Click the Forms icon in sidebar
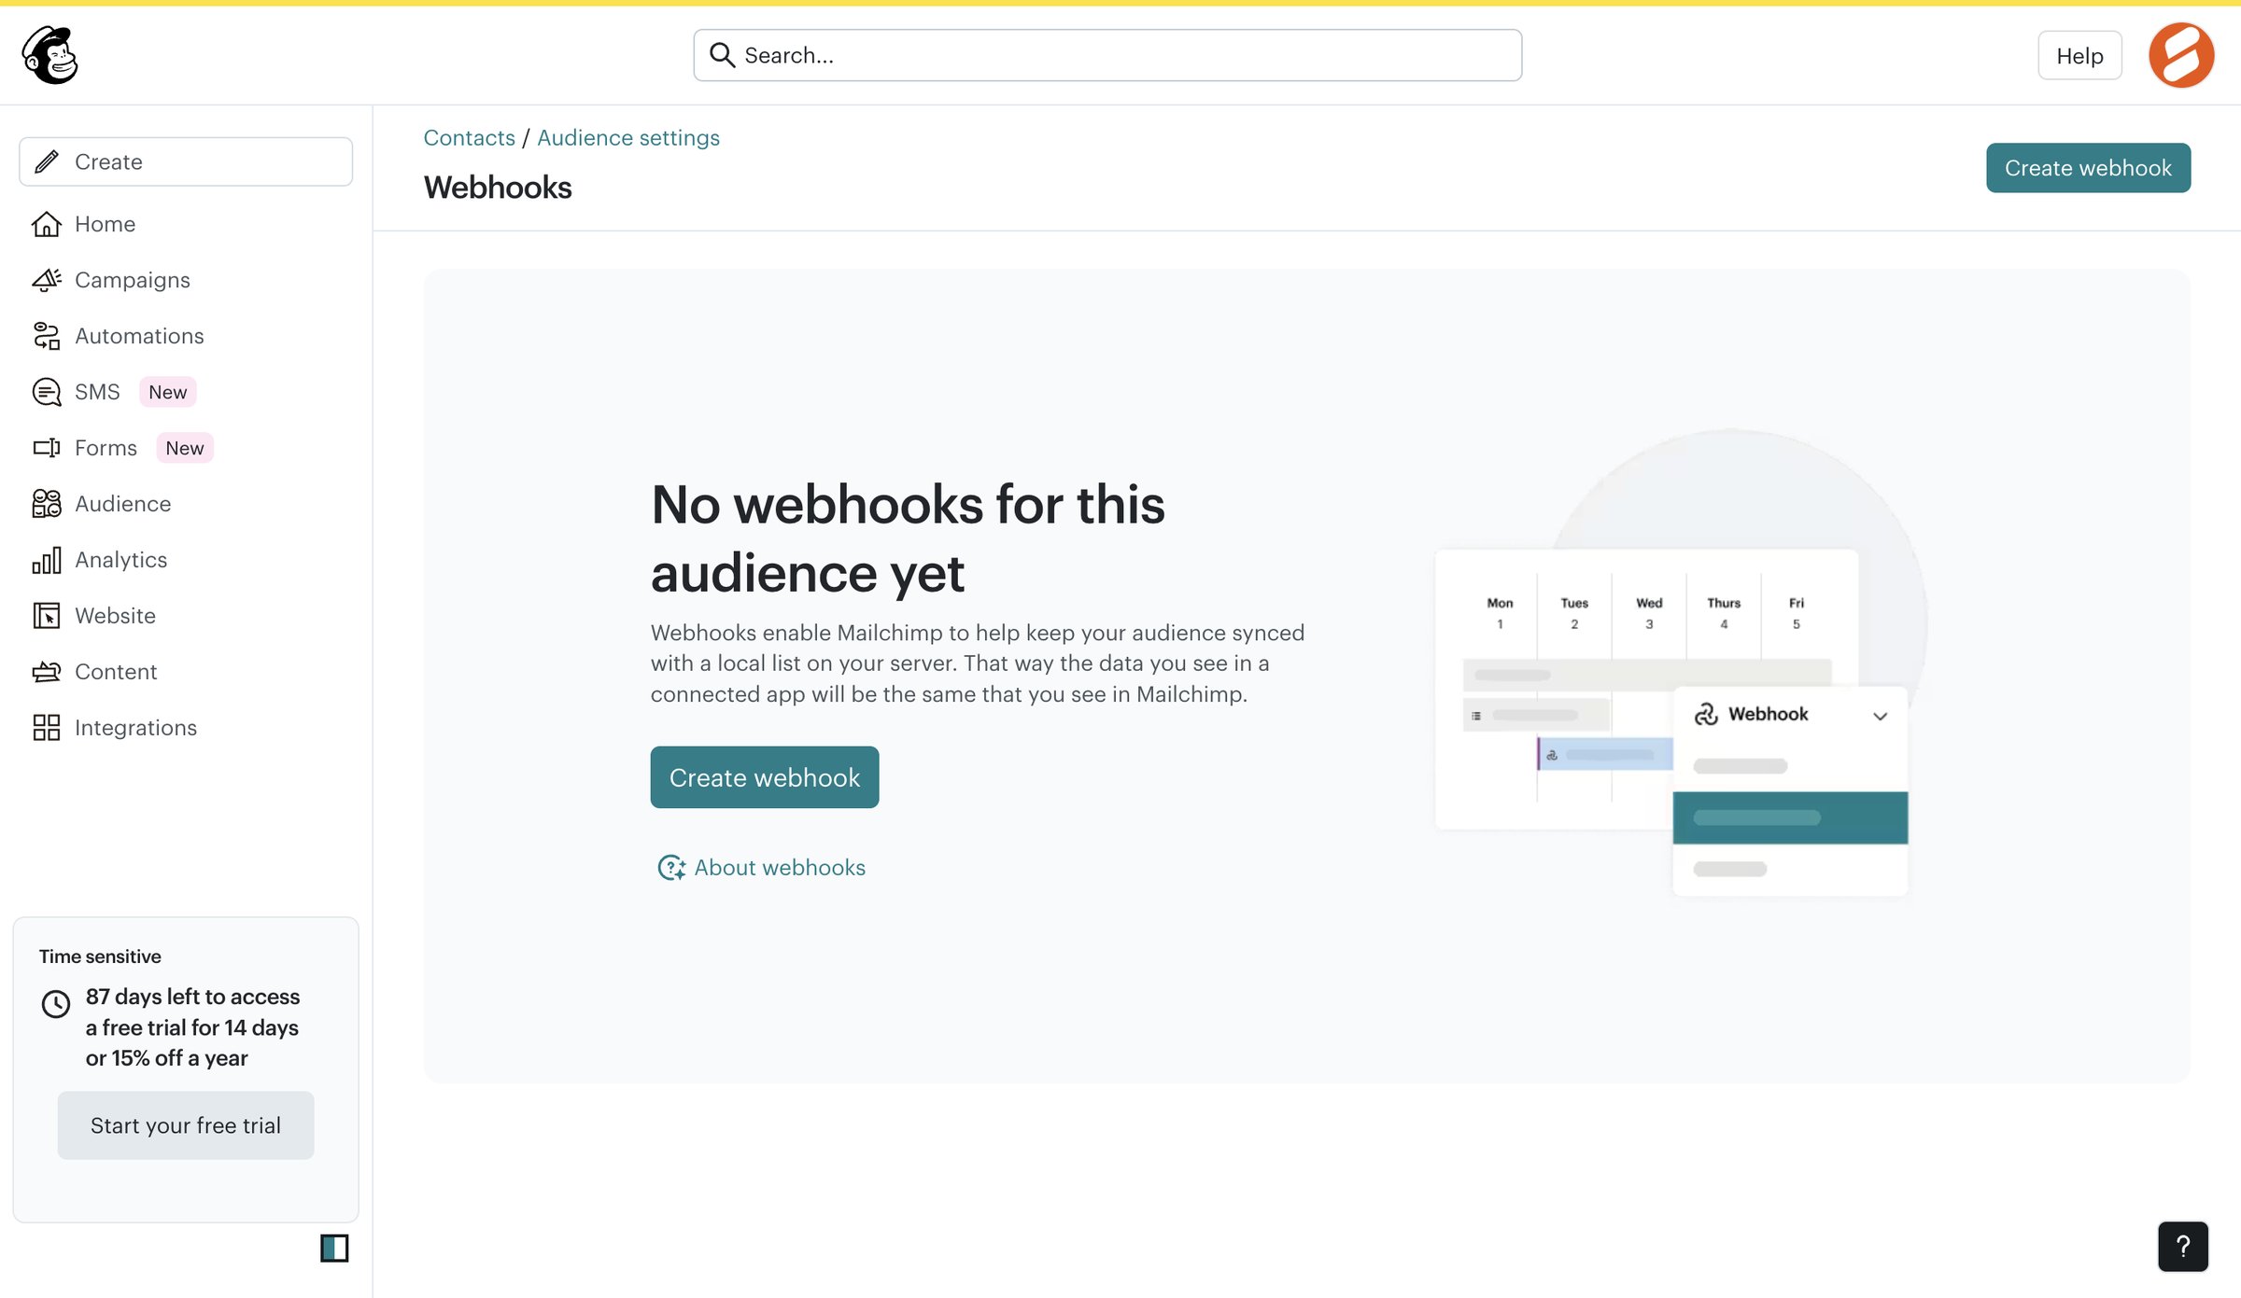Image resolution: width=2241 pixels, height=1298 pixels. pos(47,448)
